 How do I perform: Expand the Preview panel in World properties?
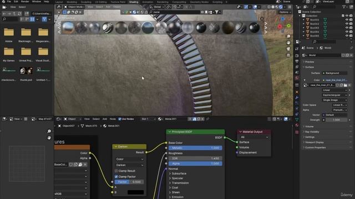(x=310, y=62)
